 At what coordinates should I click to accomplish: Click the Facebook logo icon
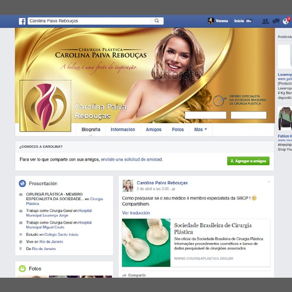pos(22,21)
